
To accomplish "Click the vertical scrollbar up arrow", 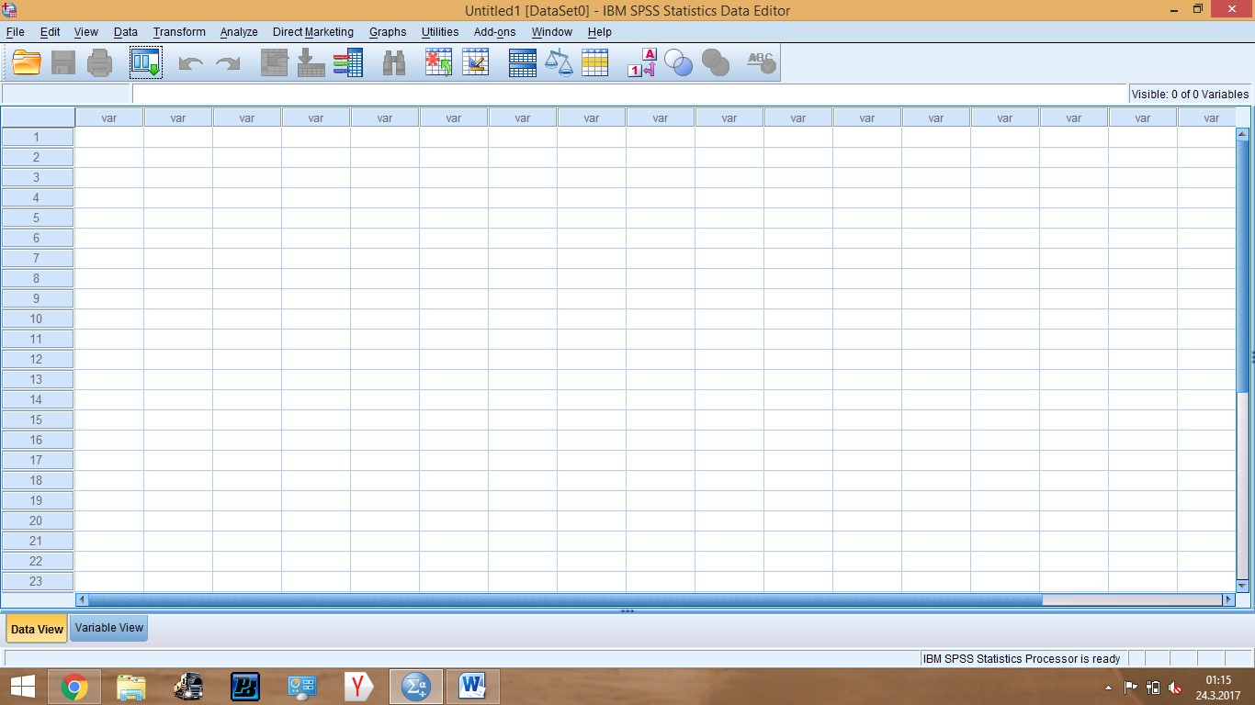I will click(1242, 134).
